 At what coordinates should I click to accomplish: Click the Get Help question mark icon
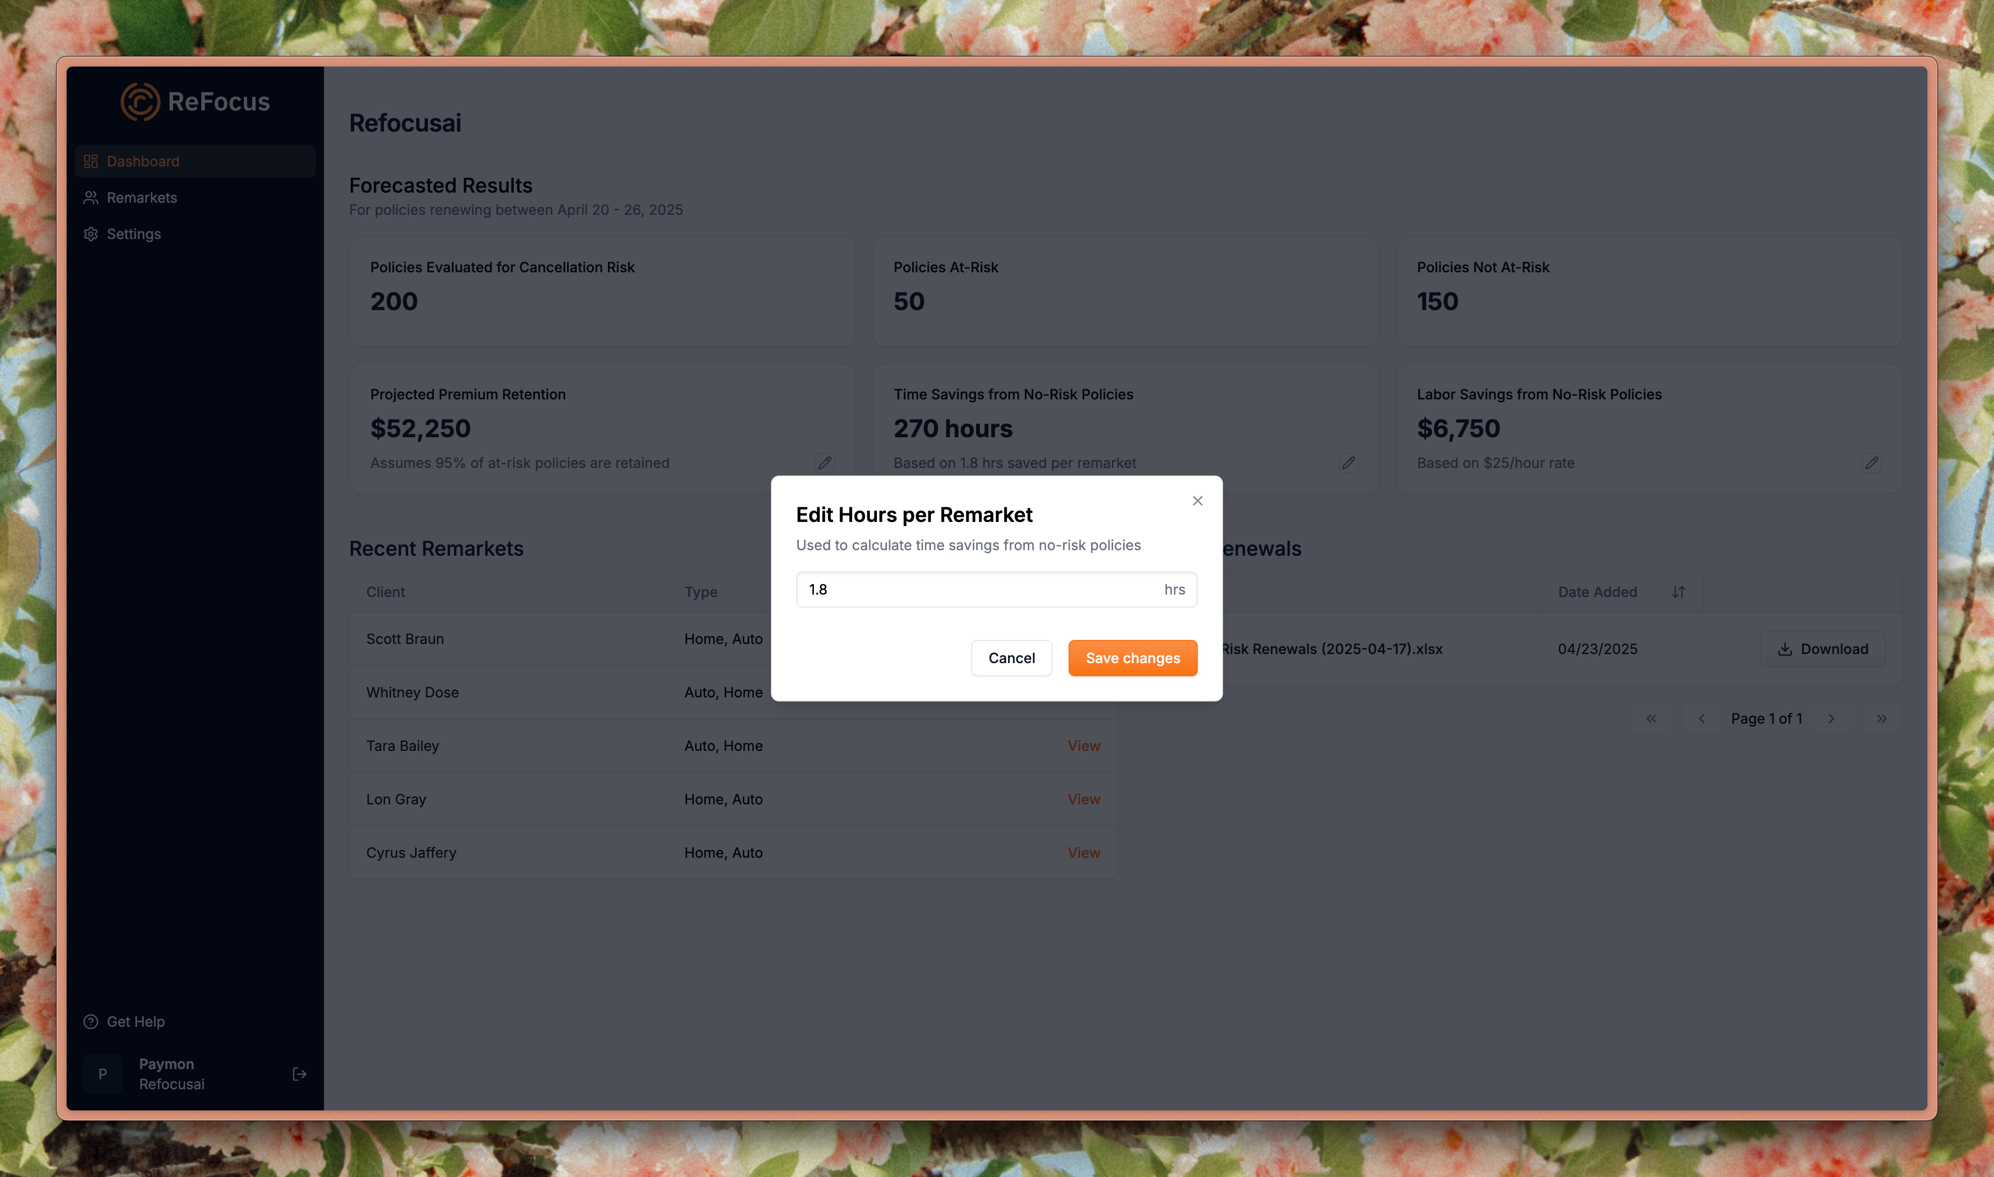[x=90, y=1022]
